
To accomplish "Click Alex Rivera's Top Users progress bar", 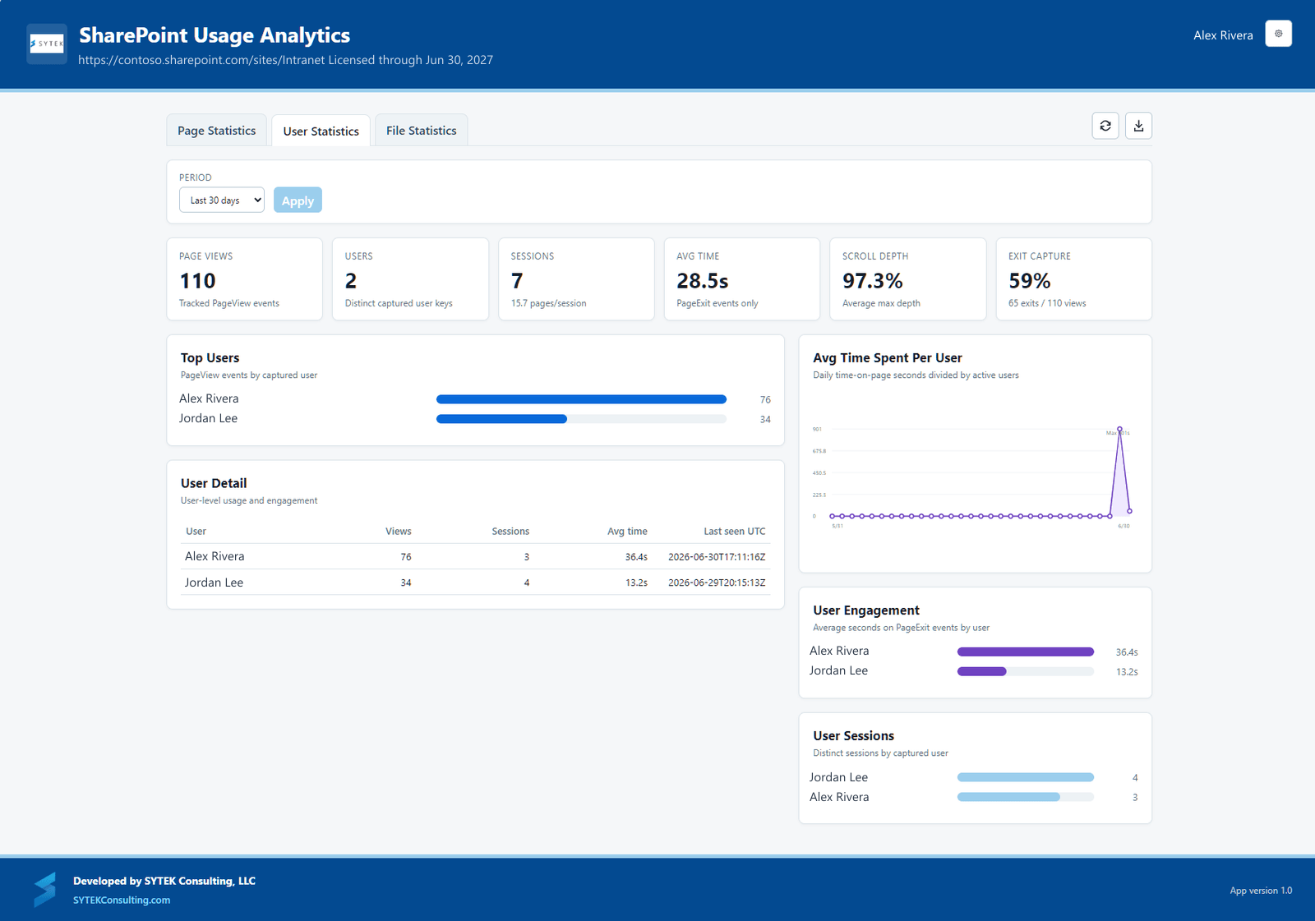I will tap(581, 399).
